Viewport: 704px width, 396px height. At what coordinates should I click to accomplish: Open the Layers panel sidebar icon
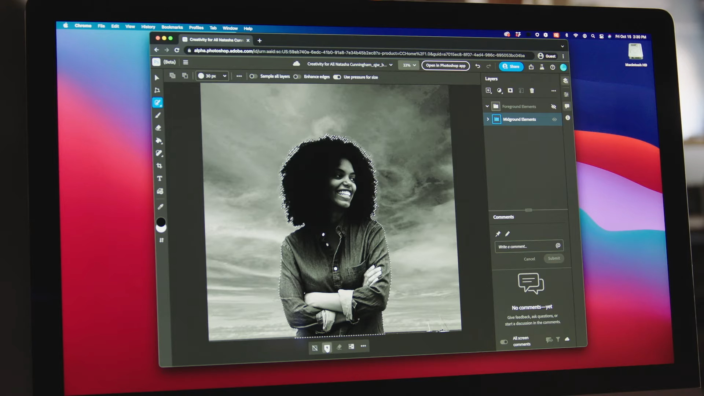click(x=565, y=81)
